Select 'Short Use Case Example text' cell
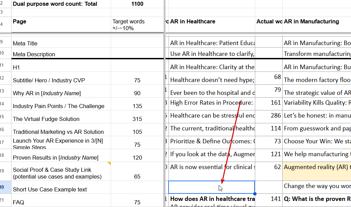 tap(61, 187)
